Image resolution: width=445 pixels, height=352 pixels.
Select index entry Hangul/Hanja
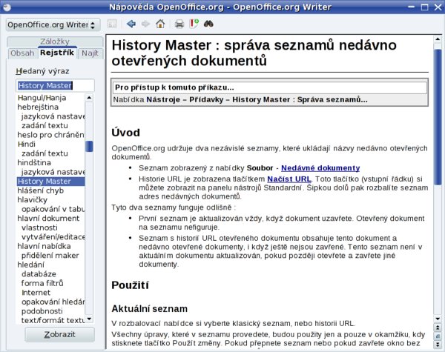tap(42, 98)
